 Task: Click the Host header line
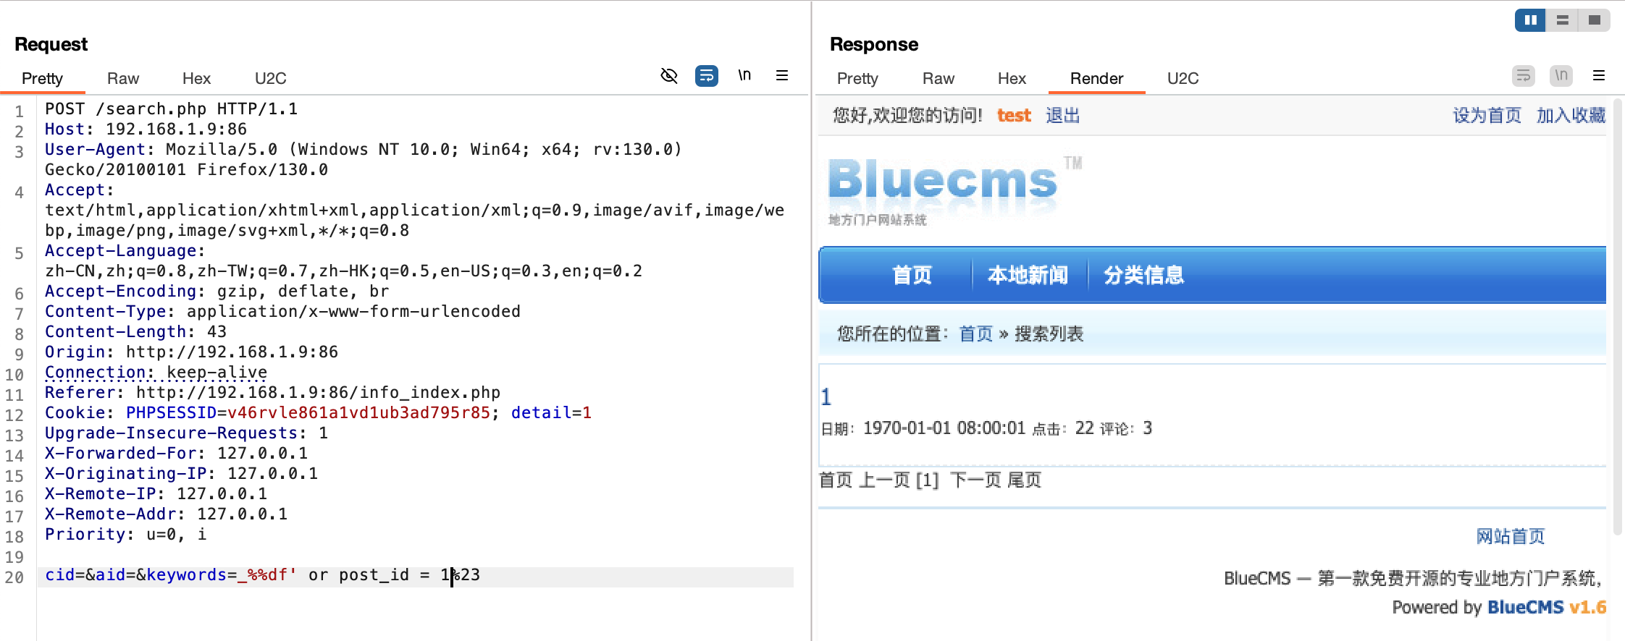click(x=146, y=129)
